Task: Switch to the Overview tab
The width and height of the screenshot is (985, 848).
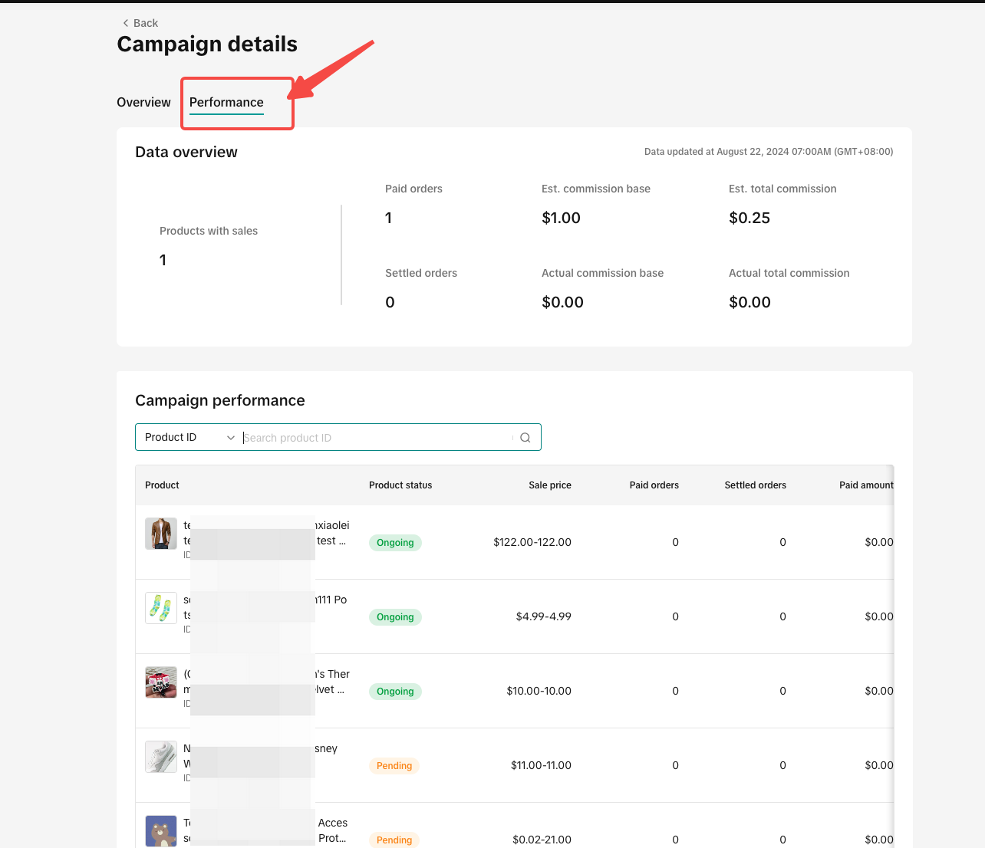Action: [143, 102]
